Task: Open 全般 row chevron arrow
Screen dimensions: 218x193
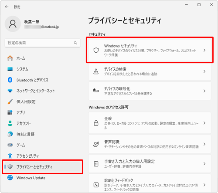Action: tap(204, 123)
